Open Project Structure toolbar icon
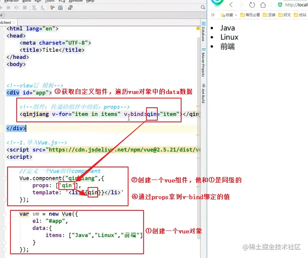The height and width of the screenshot is (258, 308). [x=61, y=8]
